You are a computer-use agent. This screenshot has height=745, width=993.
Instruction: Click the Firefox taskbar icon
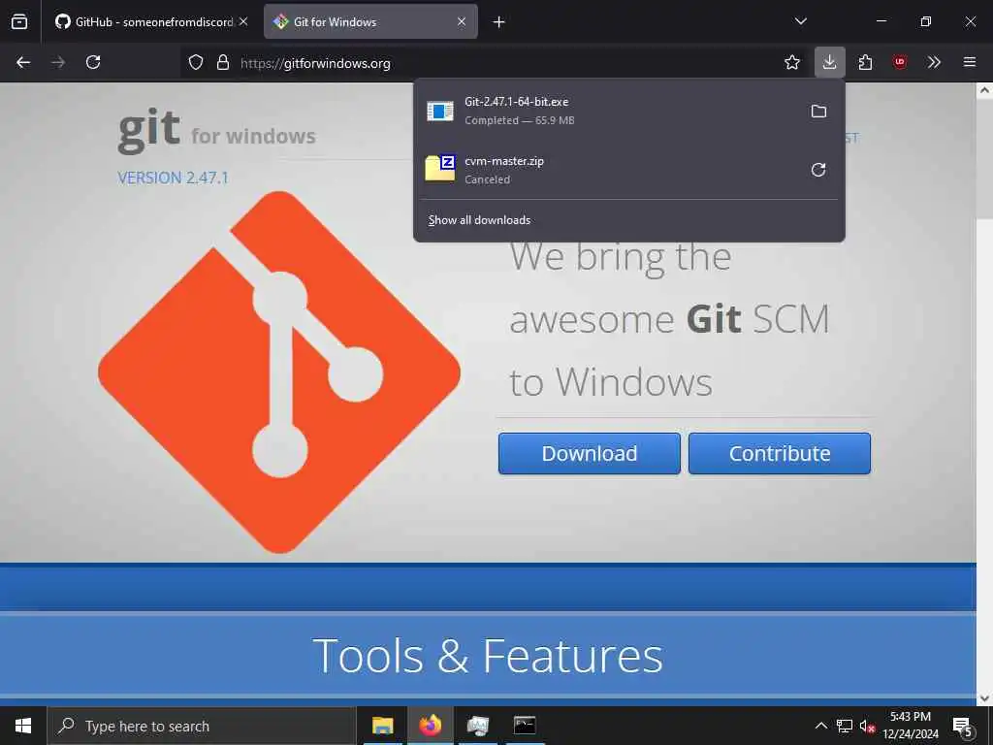click(x=431, y=726)
